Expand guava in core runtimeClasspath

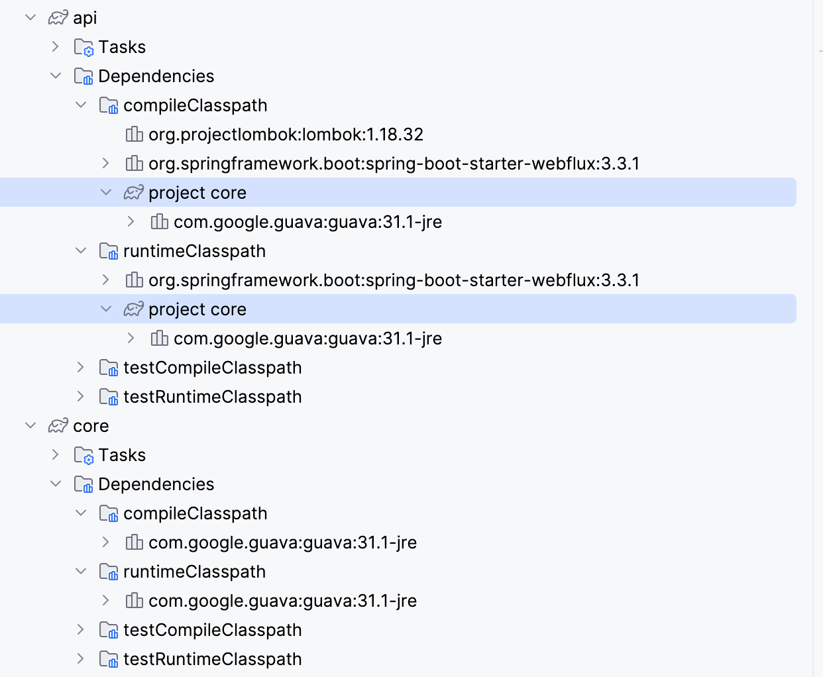pyautogui.click(x=106, y=601)
